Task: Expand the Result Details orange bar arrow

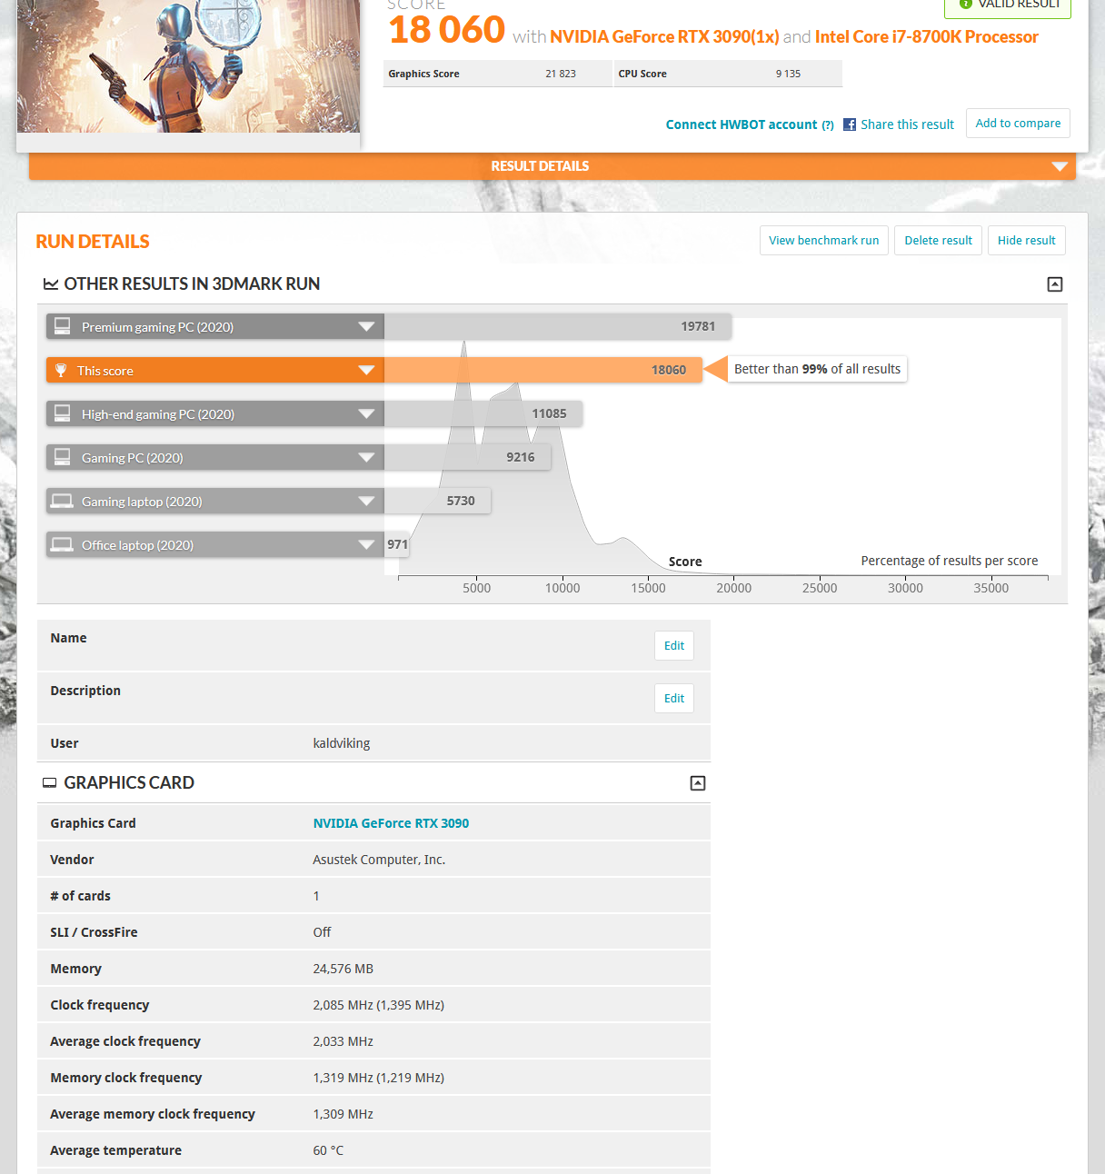Action: [1059, 166]
